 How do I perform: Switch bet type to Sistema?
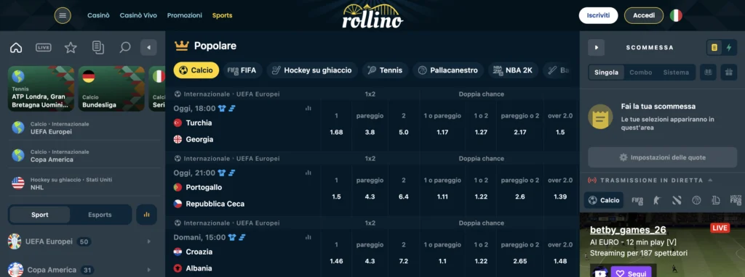(x=676, y=73)
